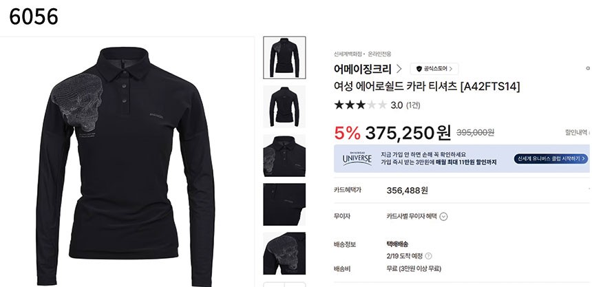The image size is (592, 287).
Task: Click the question mark icon beside 2/19 도착 예정
Action: point(428,256)
